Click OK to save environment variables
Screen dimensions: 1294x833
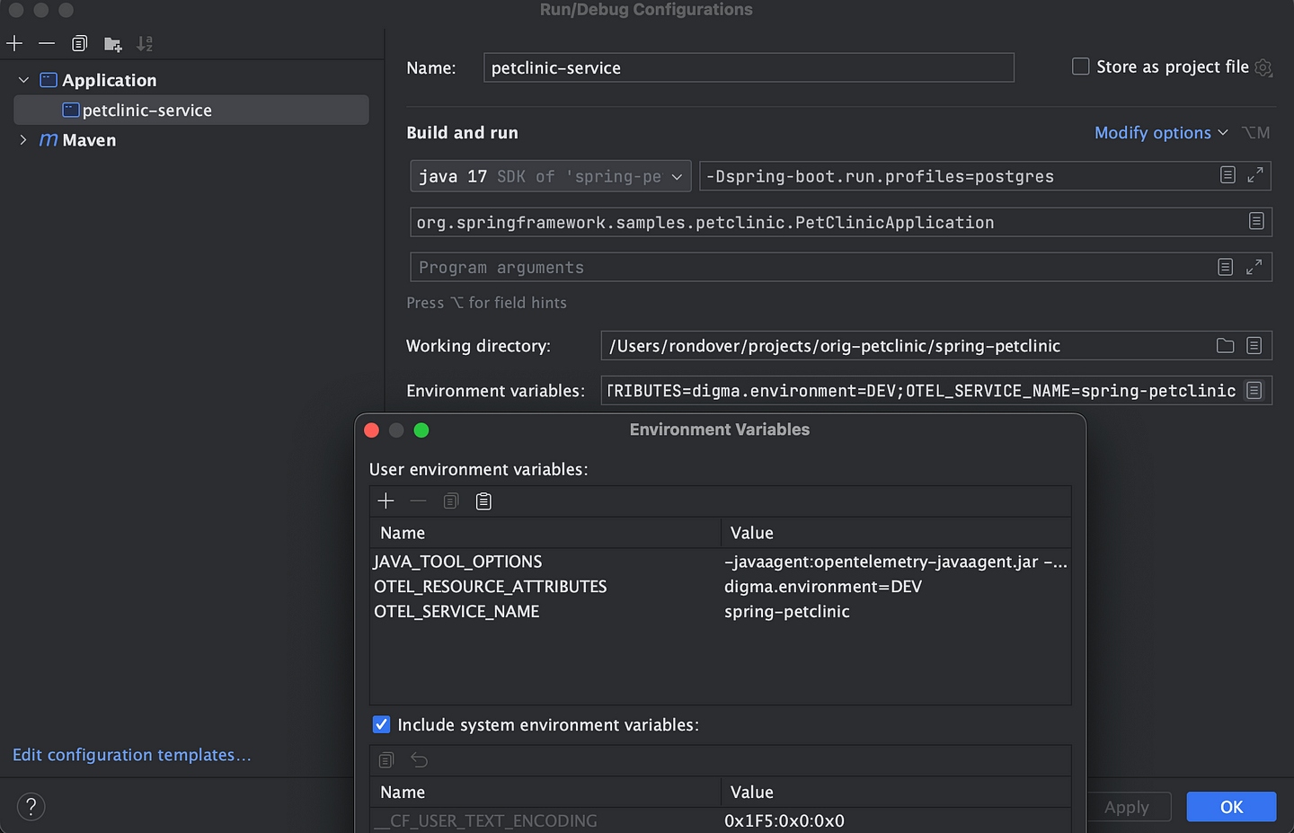tap(1231, 806)
